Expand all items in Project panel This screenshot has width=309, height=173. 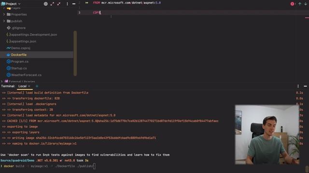(52, 4)
